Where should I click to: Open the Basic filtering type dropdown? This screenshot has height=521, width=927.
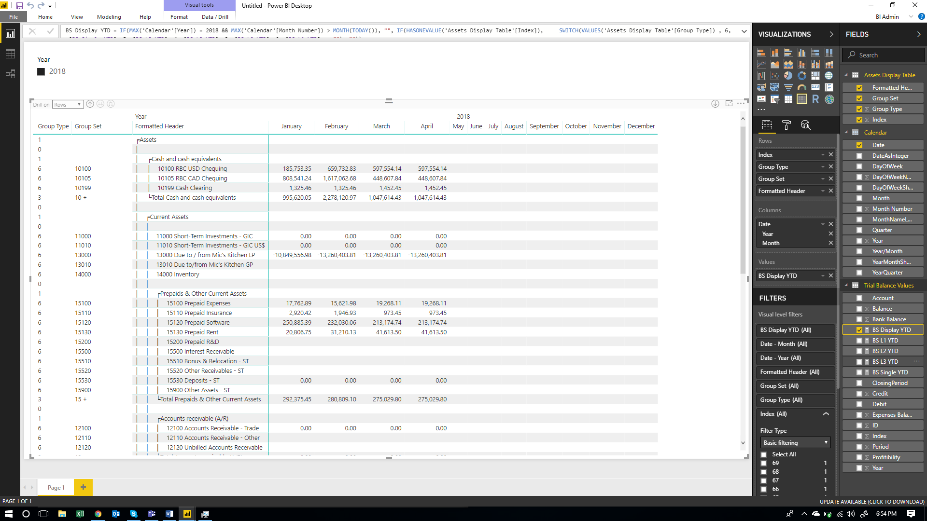(795, 443)
